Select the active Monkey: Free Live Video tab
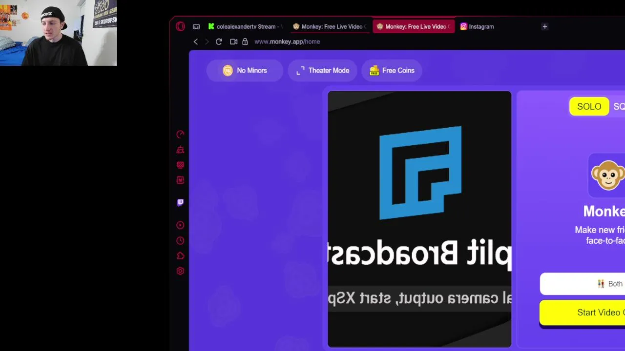The image size is (625, 351). click(414, 26)
